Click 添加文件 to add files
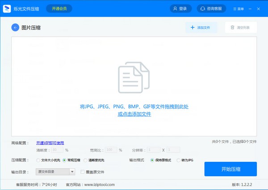This screenshot has height=190, width=268. 201,27
